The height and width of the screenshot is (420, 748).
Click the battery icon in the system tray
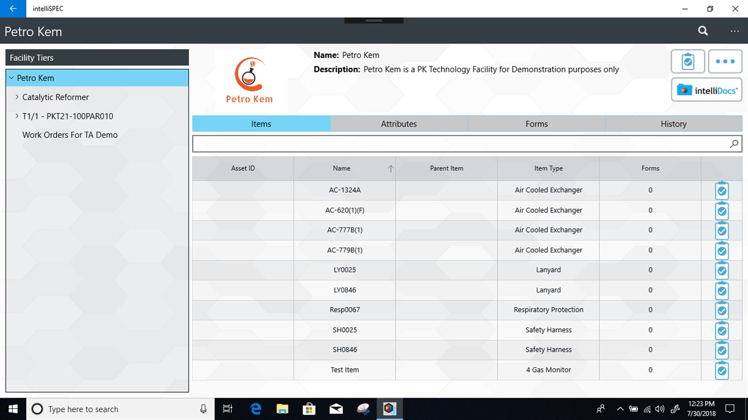(x=633, y=409)
